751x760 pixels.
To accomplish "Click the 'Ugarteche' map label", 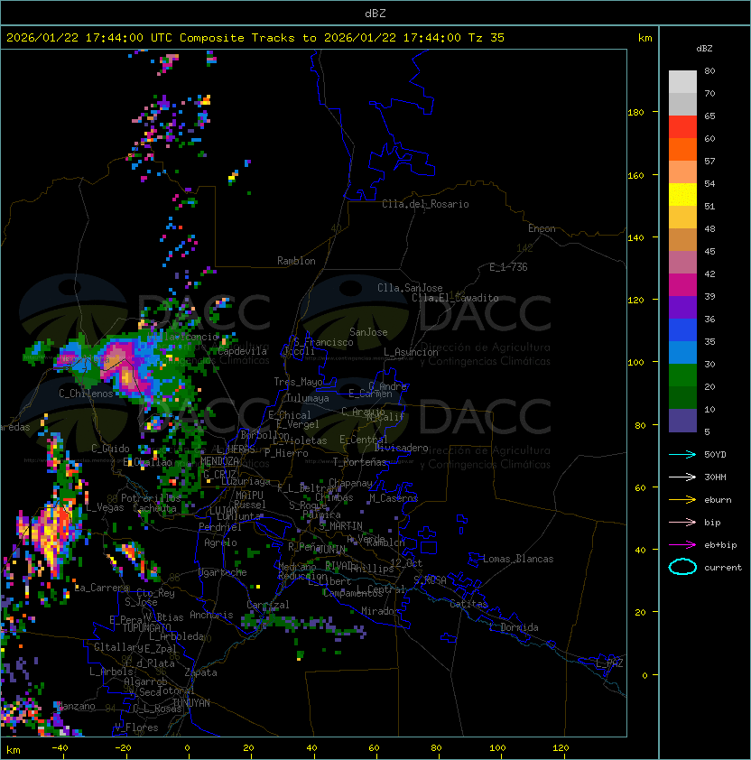I will [x=223, y=572].
